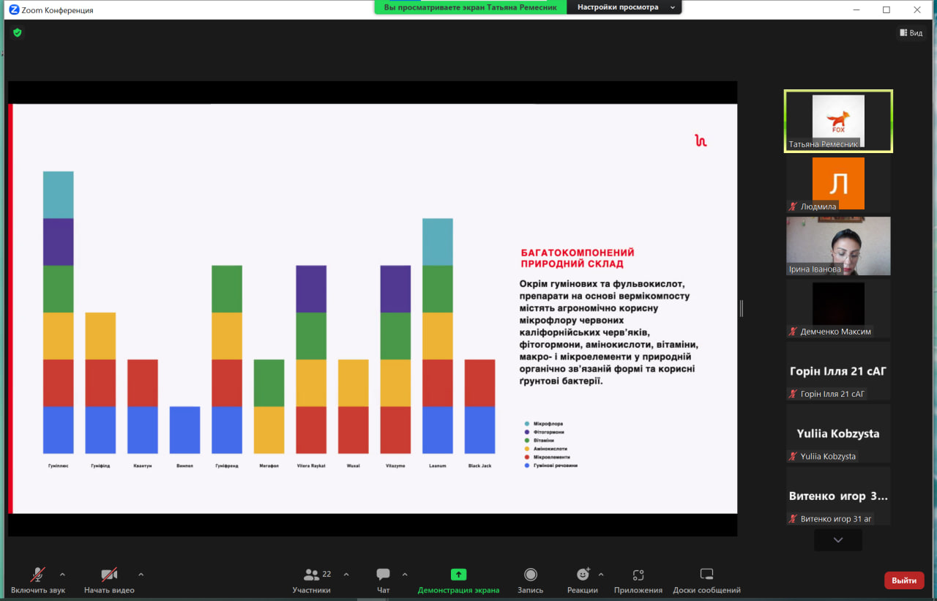The width and height of the screenshot is (937, 601).
Task: Click muted mic icon by Yuliia Kobzysta name
Action: [x=793, y=456]
